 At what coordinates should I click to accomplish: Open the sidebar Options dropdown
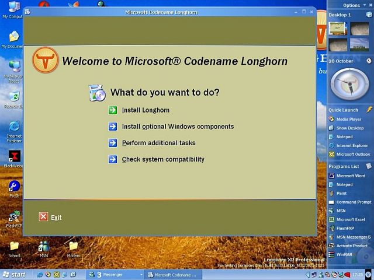pos(354,5)
